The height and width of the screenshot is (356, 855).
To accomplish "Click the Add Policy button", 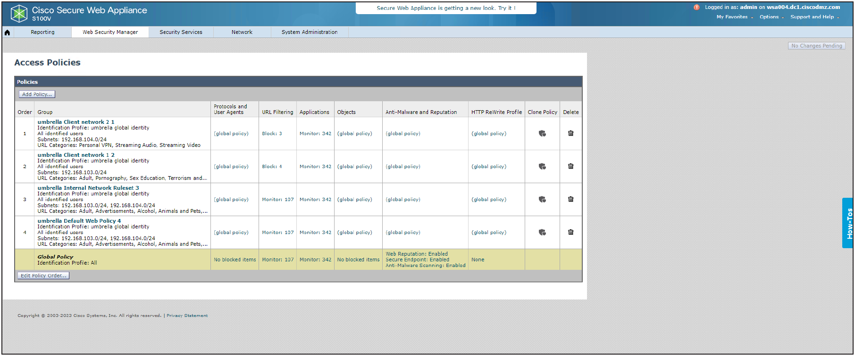I will (37, 94).
